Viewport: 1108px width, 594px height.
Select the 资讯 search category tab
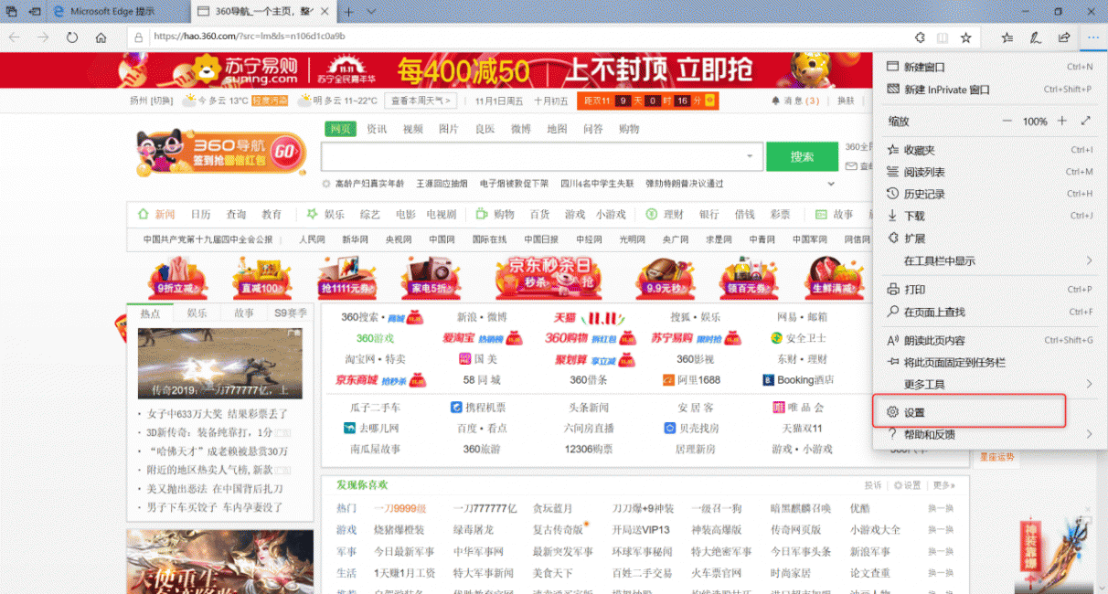point(377,129)
